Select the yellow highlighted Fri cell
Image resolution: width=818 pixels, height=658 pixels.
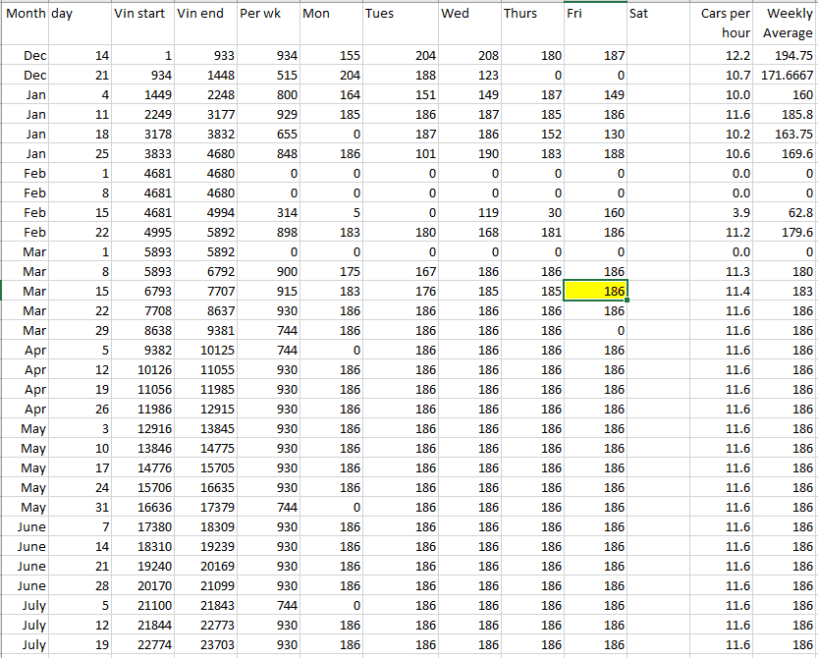594,291
